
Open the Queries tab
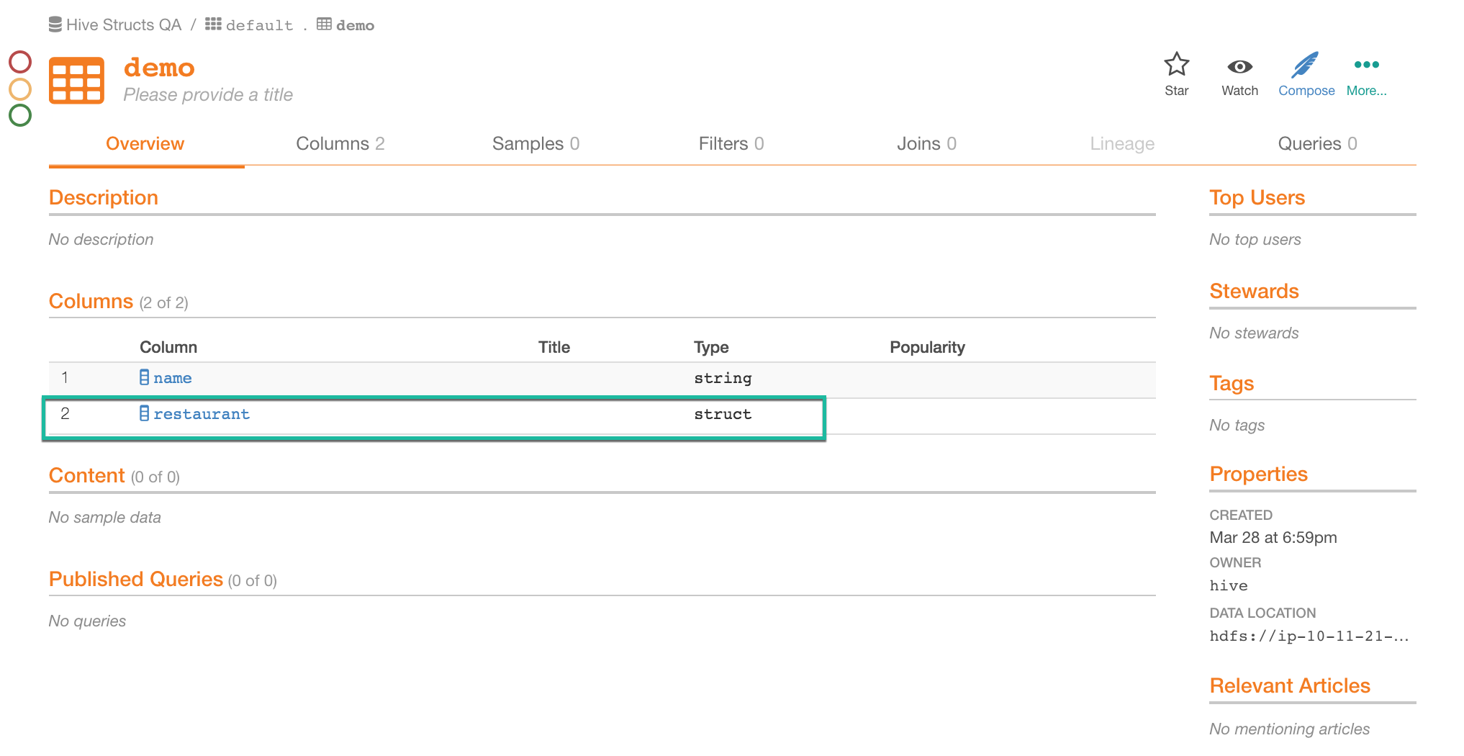[1317, 143]
